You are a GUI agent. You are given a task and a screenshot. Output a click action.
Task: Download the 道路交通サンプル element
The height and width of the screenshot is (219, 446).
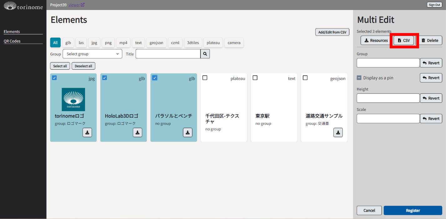coord(338,132)
